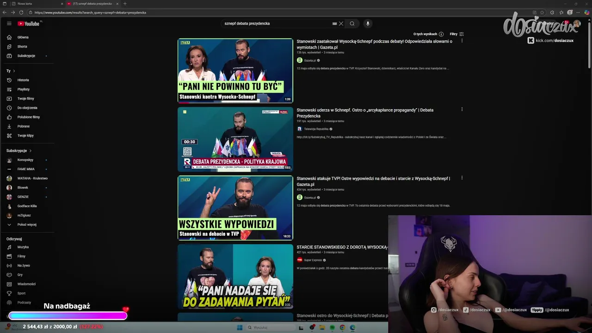Open more options for Stanowski atakuje TVP result
The height and width of the screenshot is (333, 592).
pos(462,178)
